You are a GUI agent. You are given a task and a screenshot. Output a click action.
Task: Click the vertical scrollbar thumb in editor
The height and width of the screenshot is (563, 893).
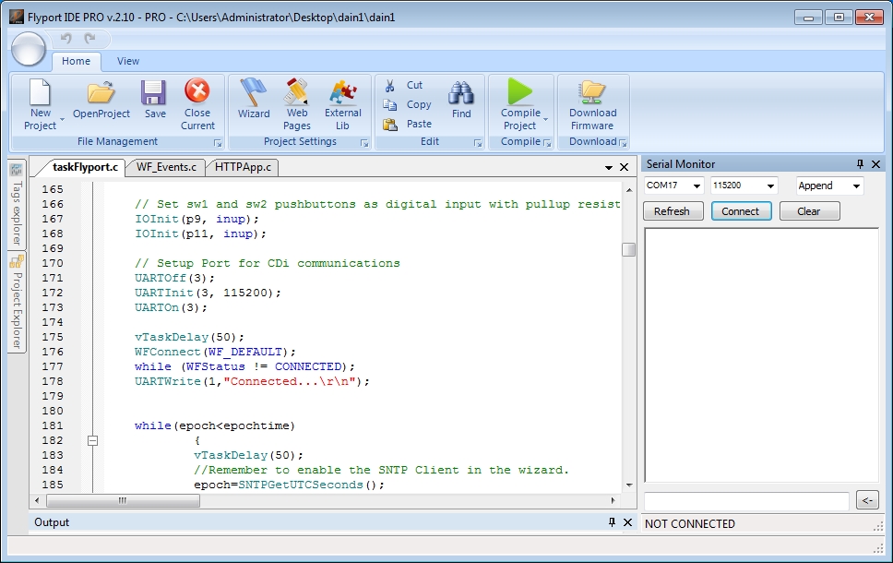click(x=629, y=249)
